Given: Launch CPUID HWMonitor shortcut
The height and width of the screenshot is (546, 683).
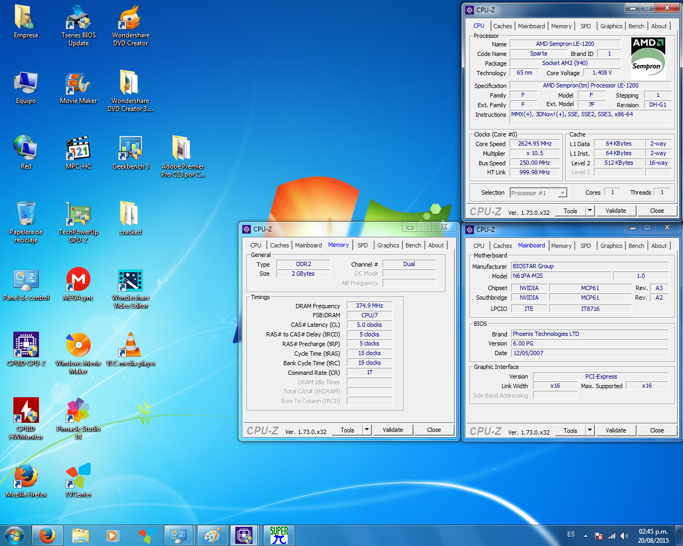Looking at the screenshot, I should [x=26, y=419].
